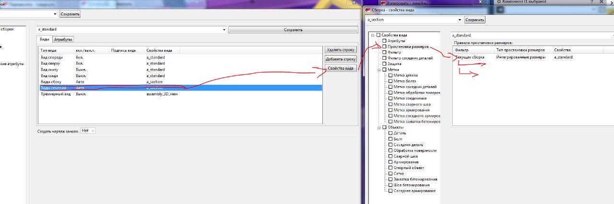Collapse the Свойства вида tree root node
Screen dimensions: 614x204
[x=373, y=35]
